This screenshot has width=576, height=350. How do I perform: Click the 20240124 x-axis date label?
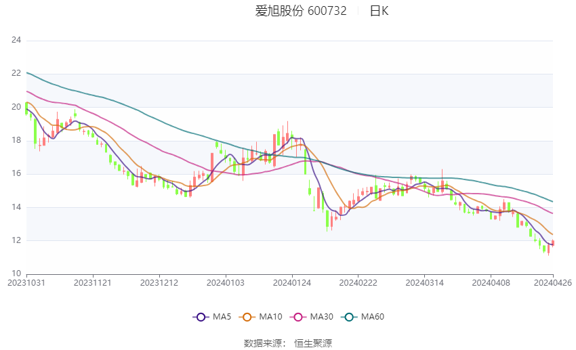pyautogui.click(x=292, y=283)
